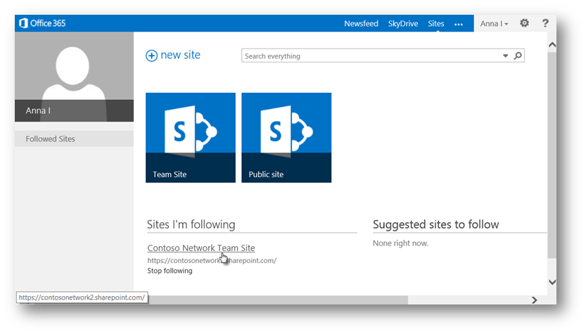This screenshot has width=586, height=334.
Task: Open the ellipsis more-options menu
Action: pos(459,25)
